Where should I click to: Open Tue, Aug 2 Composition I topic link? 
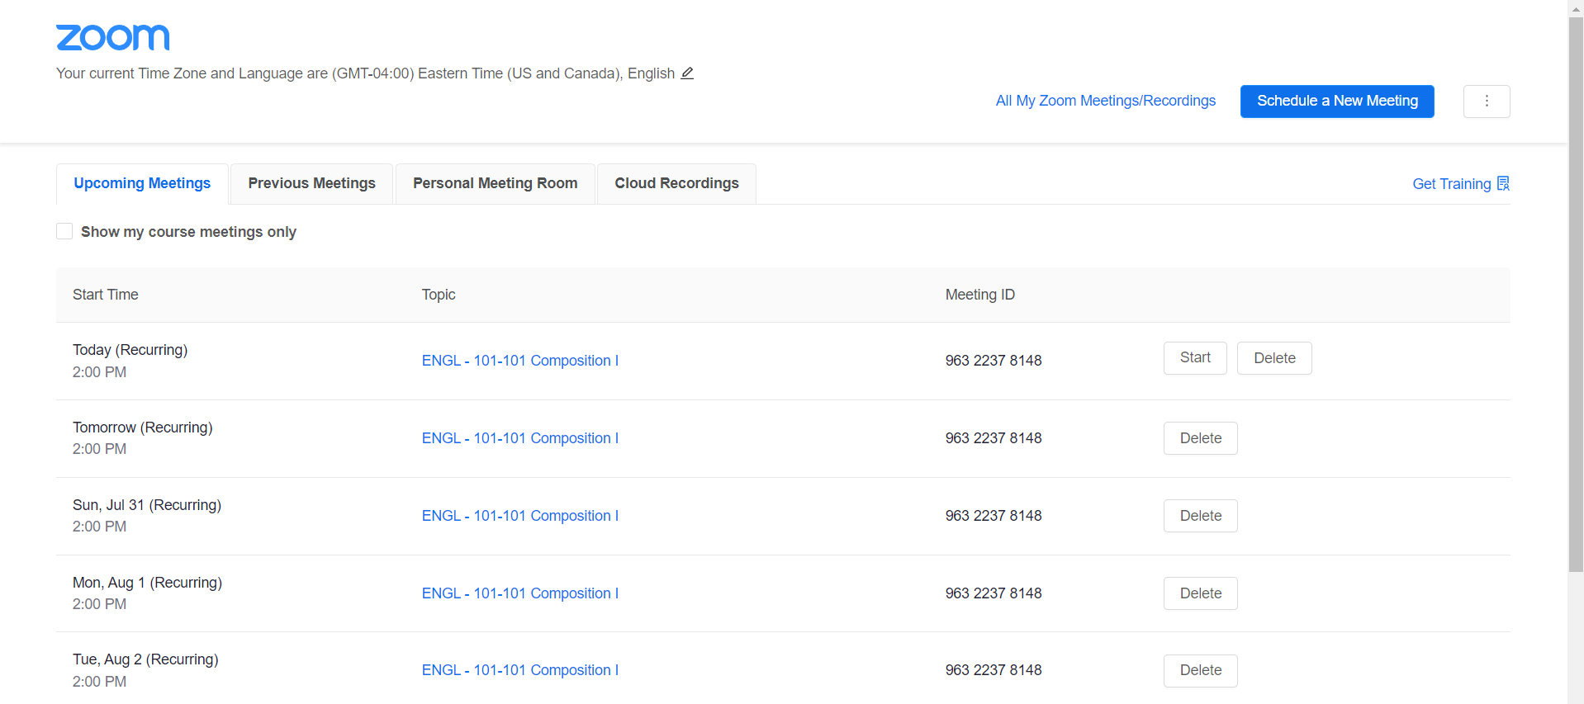click(x=520, y=670)
